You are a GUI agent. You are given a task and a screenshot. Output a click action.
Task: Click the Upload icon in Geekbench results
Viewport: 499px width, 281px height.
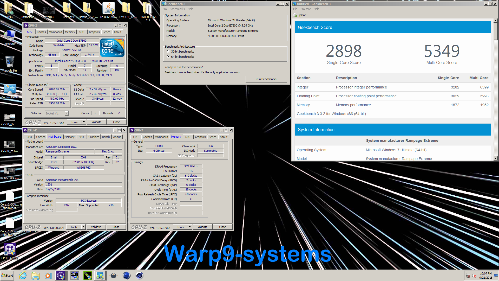(x=295, y=15)
